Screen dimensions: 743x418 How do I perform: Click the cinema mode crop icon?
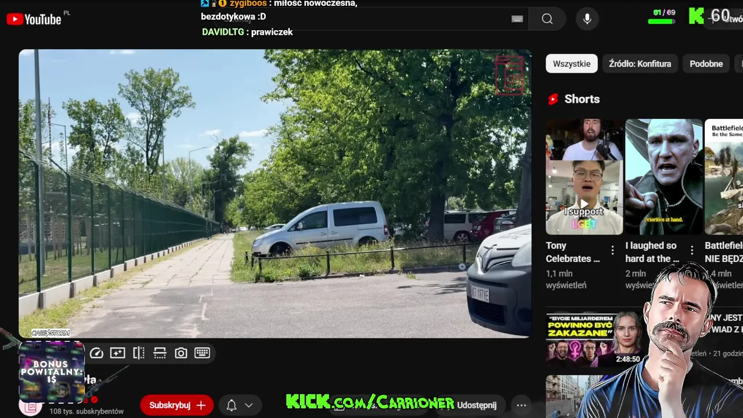tap(160, 353)
